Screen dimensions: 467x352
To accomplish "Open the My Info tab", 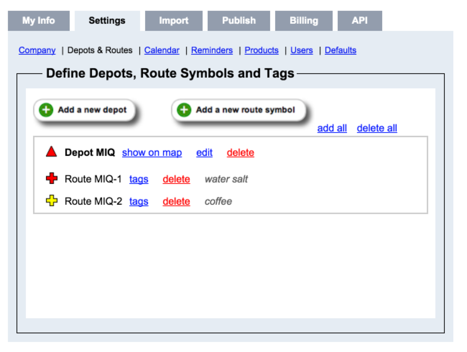I will [38, 21].
